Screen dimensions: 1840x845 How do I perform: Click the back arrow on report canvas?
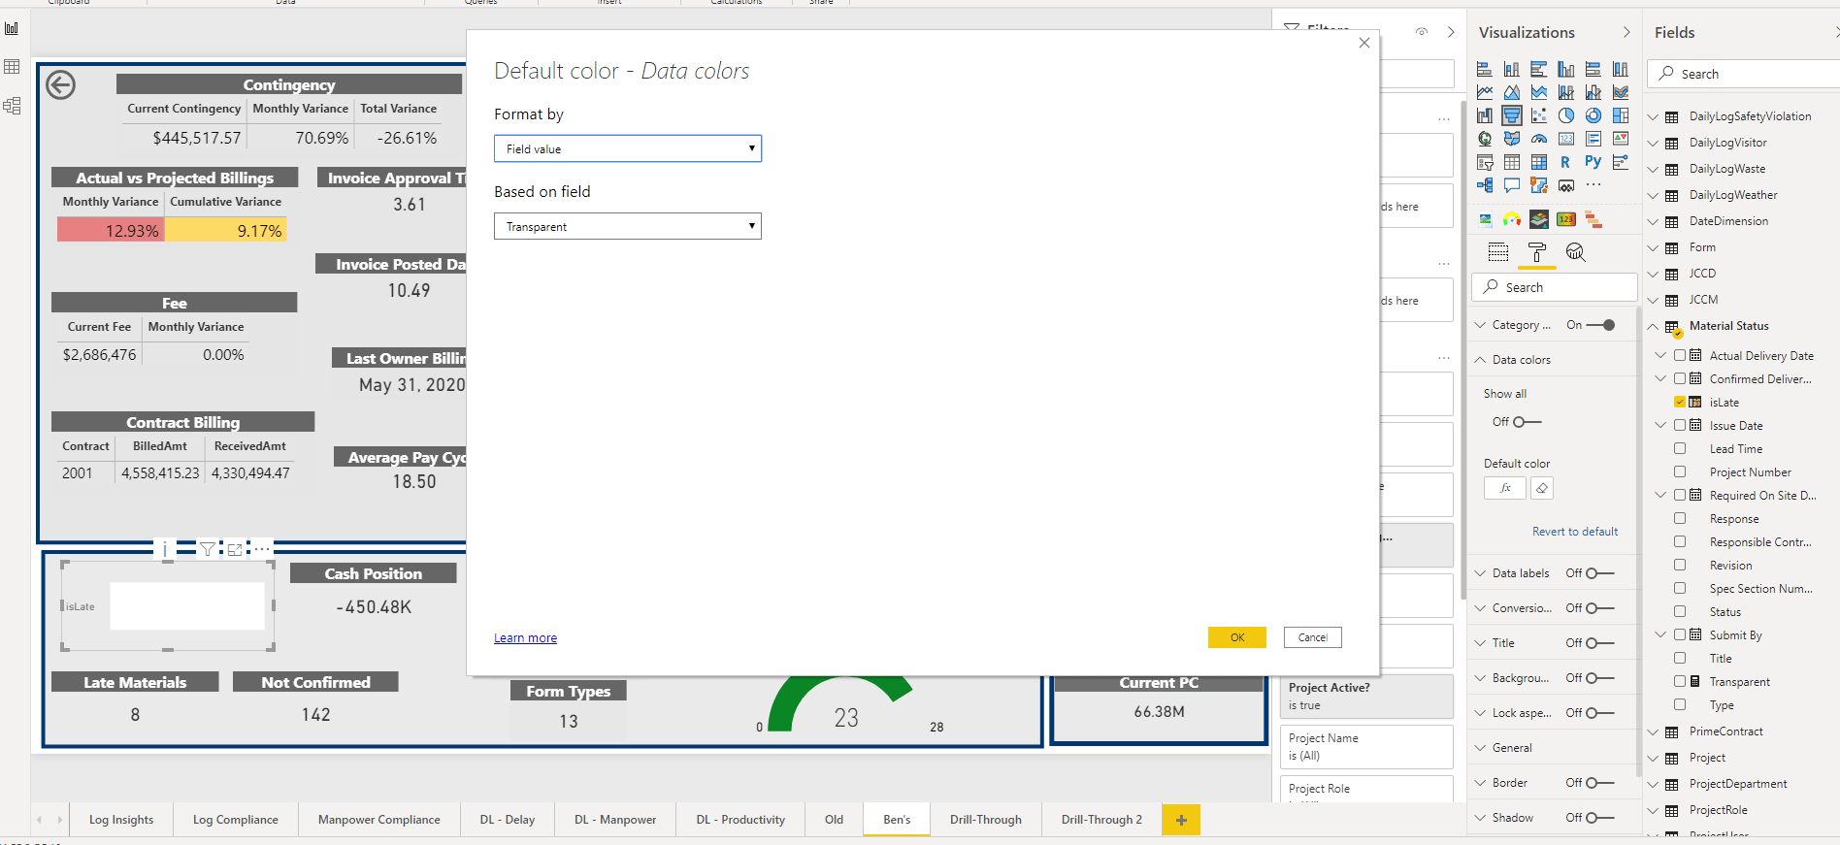tap(60, 85)
